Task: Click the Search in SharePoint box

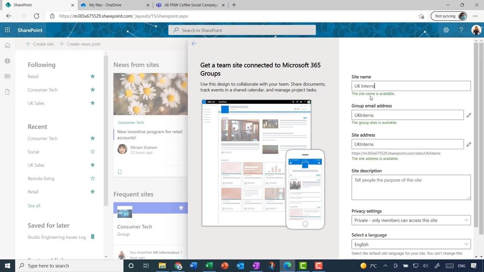Action: pyautogui.click(x=242, y=30)
